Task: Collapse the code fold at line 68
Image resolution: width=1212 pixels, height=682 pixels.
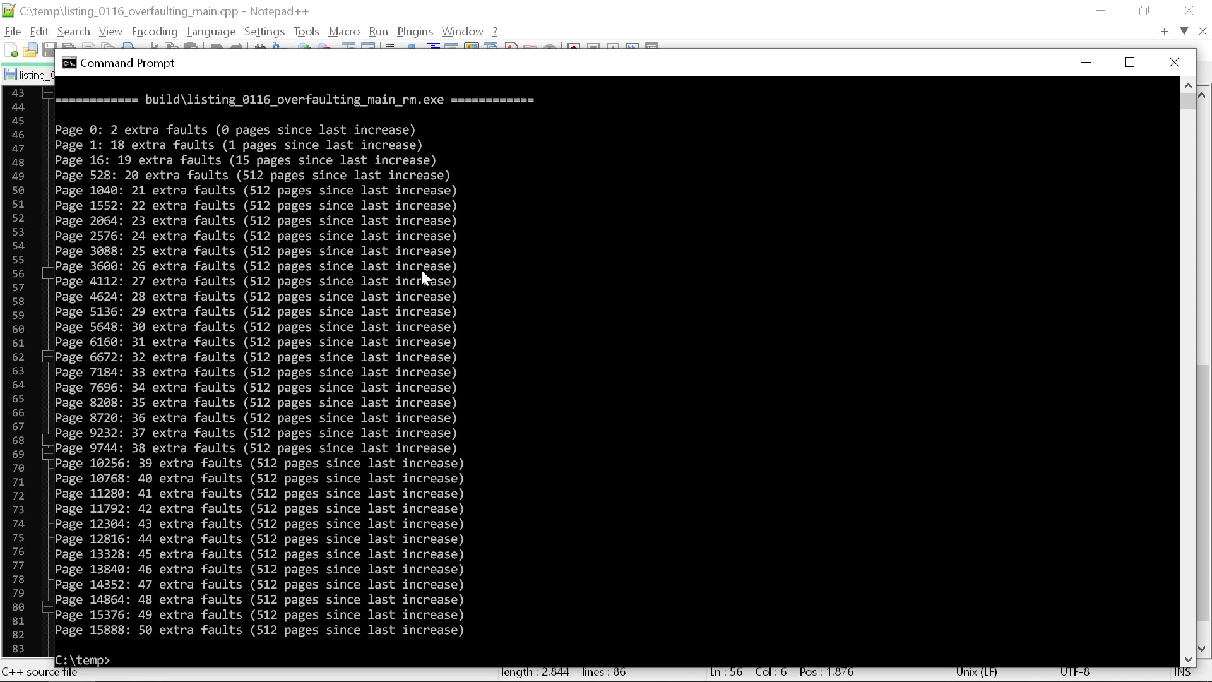Action: coord(48,441)
